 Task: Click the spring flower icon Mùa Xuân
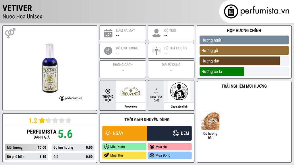pyautogui.click(x=107, y=147)
